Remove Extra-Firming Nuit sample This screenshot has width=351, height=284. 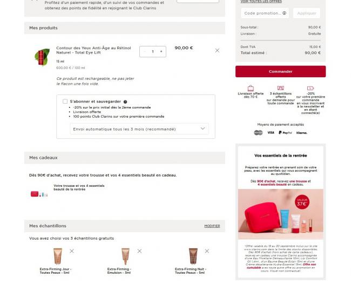[207, 251]
